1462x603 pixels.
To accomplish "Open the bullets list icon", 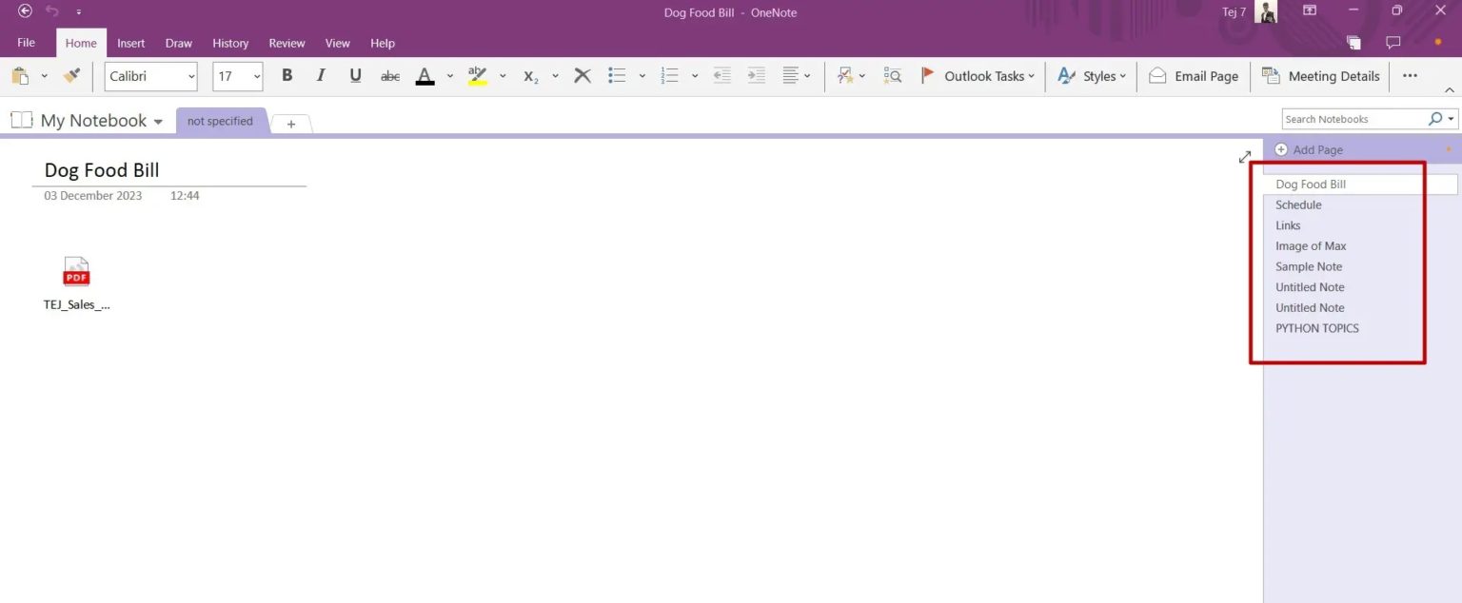I will pyautogui.click(x=617, y=75).
